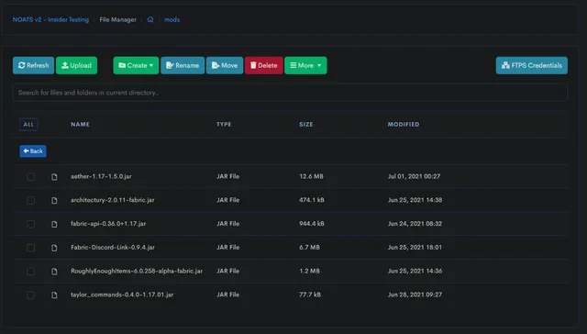
Task: Click the Jul 01, 2021 00:27 date
Action: [414, 176]
